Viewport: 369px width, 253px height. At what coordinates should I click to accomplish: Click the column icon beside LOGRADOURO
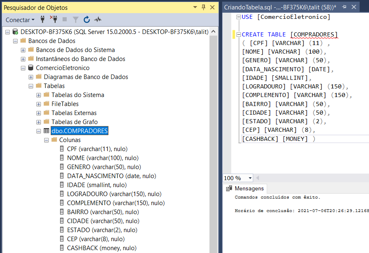pyautogui.click(x=62, y=194)
